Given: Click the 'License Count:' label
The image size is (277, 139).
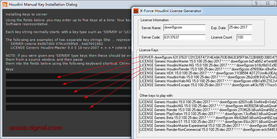Looking at the screenshot, I should pyautogui.click(x=222, y=37).
